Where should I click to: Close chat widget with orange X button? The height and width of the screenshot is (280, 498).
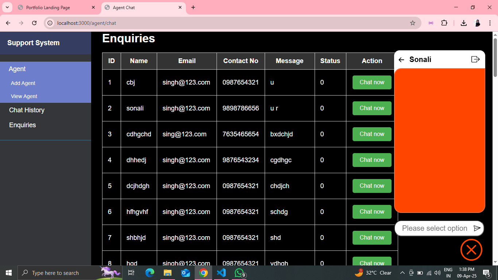(471, 250)
